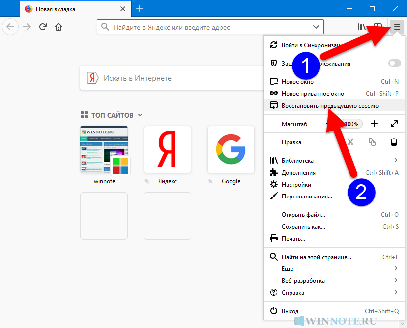The width and height of the screenshot is (407, 328).
Task: Click the Library toolbar icon
Action: [362, 27]
